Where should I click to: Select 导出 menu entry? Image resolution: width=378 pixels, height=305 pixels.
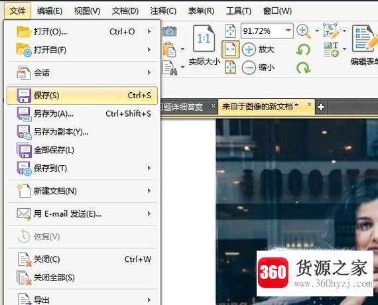(x=82, y=300)
